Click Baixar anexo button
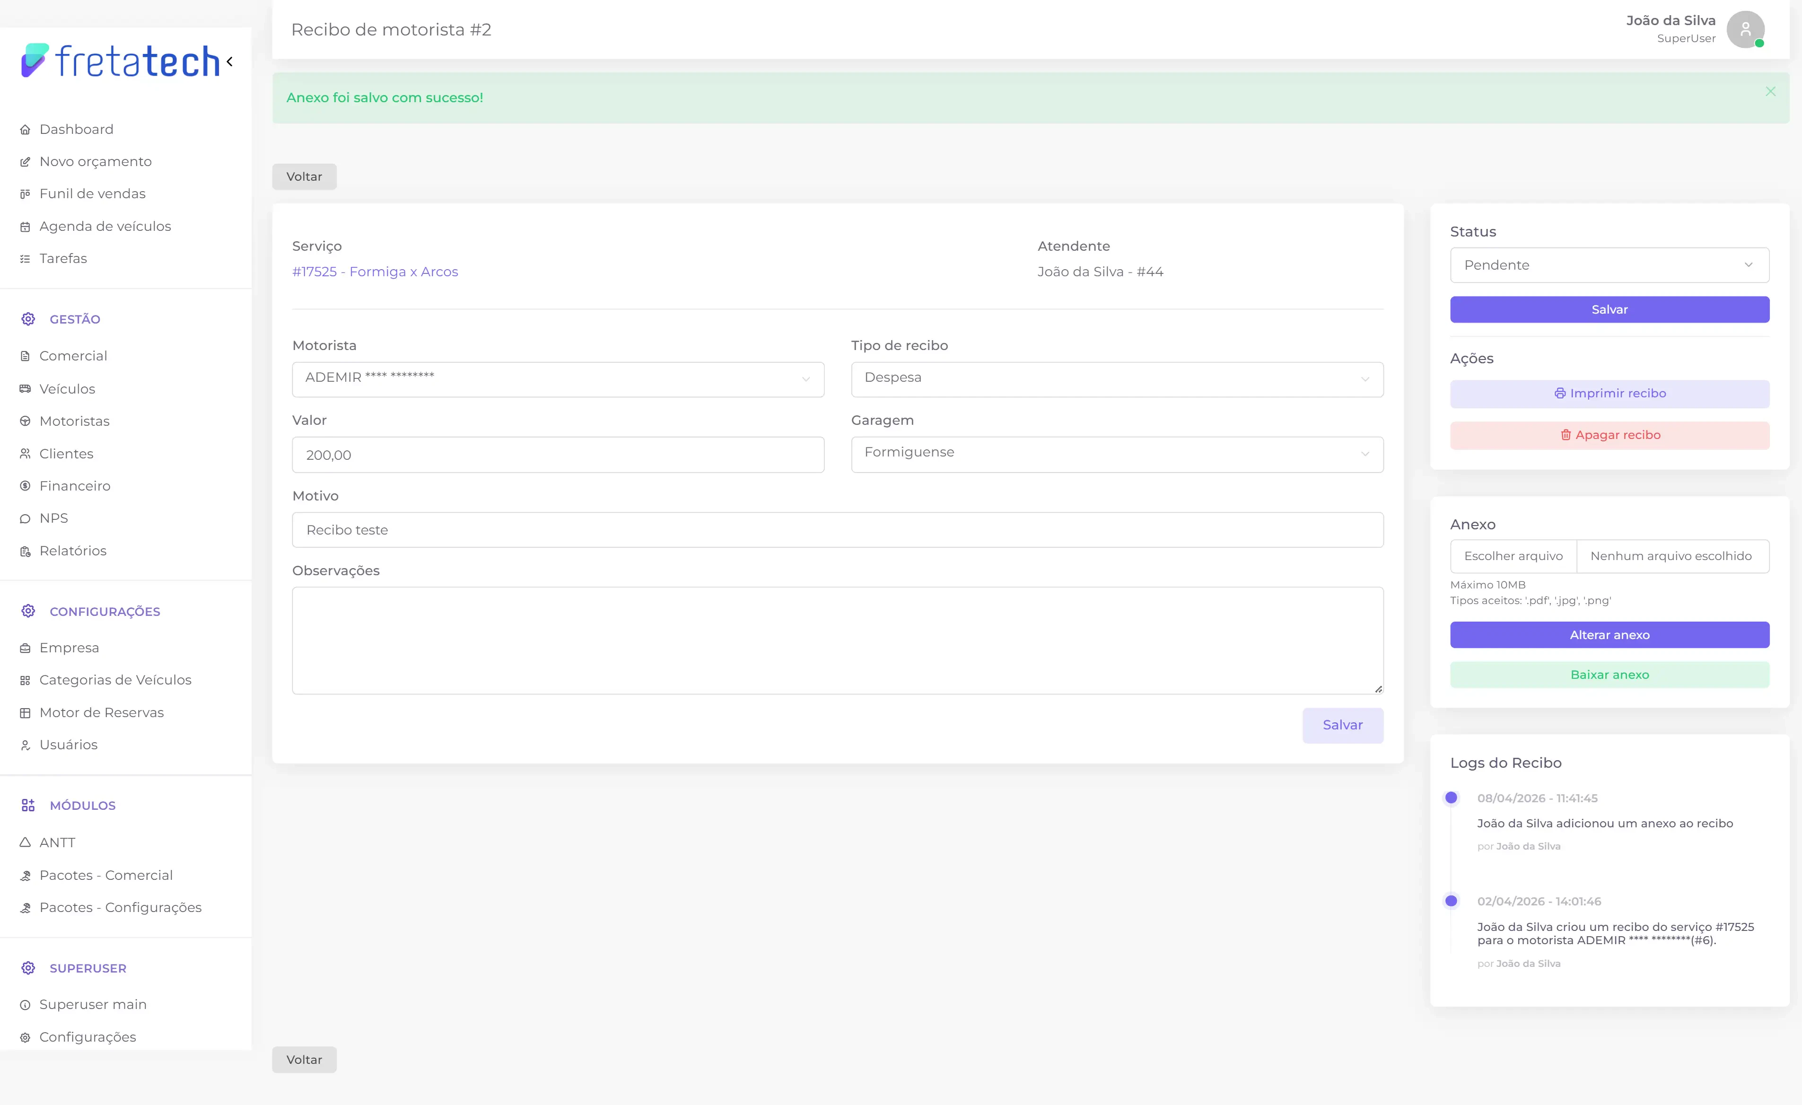Viewport: 1802px width, 1105px height. pyautogui.click(x=1610, y=674)
